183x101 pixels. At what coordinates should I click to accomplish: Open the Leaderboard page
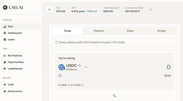tap(21, 69)
